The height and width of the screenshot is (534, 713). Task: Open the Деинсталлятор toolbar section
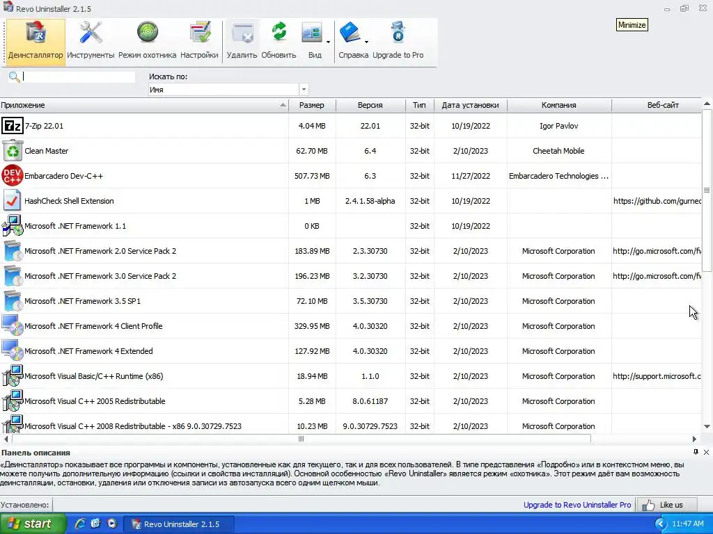(36, 42)
